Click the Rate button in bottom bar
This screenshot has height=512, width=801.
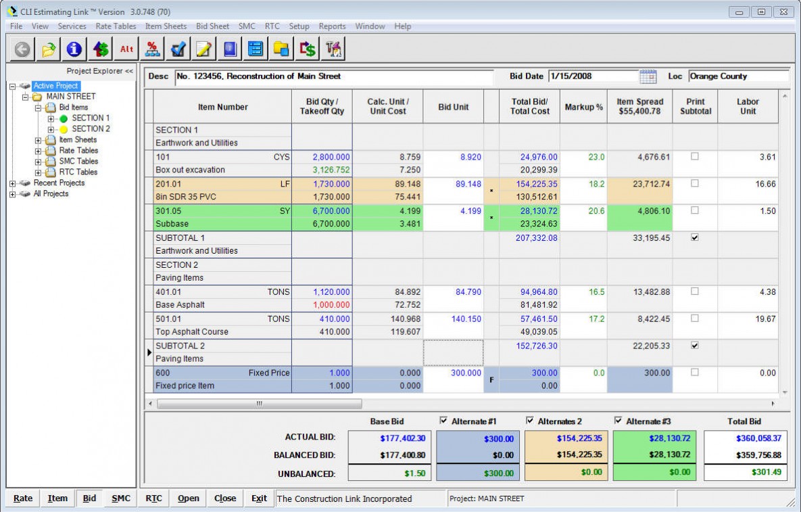(23, 498)
